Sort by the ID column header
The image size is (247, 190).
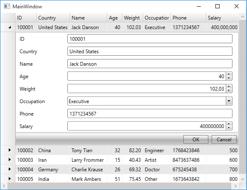[26, 17]
